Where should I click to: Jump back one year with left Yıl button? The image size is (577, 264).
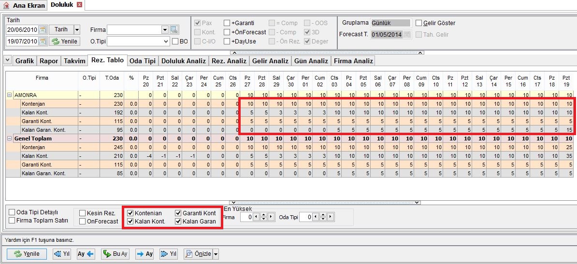[x=62, y=254]
